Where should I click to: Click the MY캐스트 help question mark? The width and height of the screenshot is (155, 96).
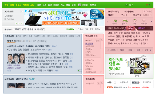point(98,84)
